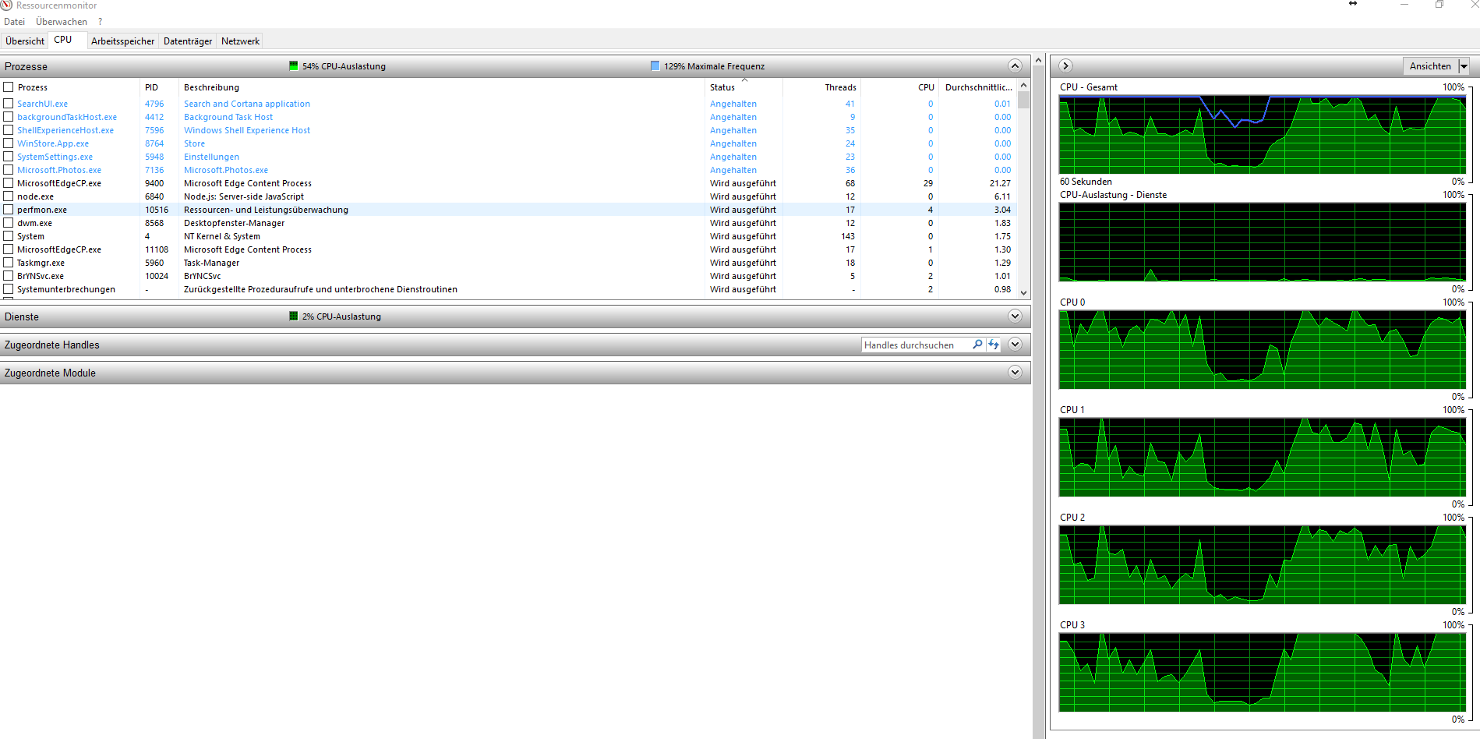The height and width of the screenshot is (739, 1480).
Task: Switch to the Datenträger tab
Action: coord(188,41)
